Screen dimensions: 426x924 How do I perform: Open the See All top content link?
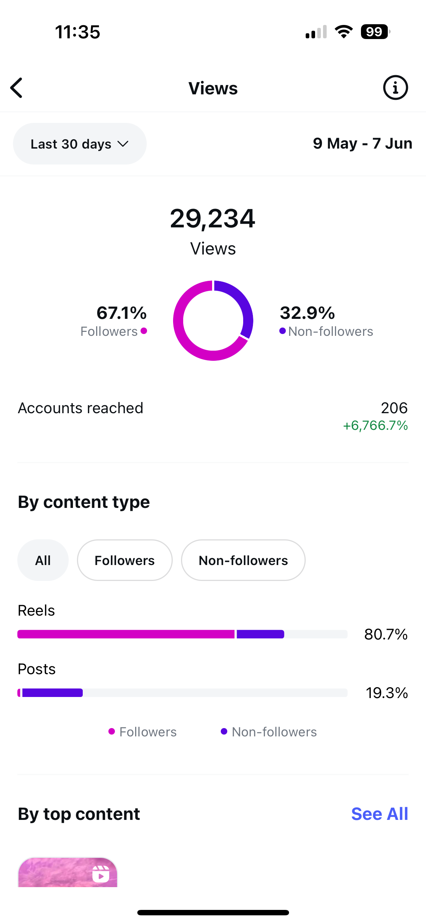point(379,814)
